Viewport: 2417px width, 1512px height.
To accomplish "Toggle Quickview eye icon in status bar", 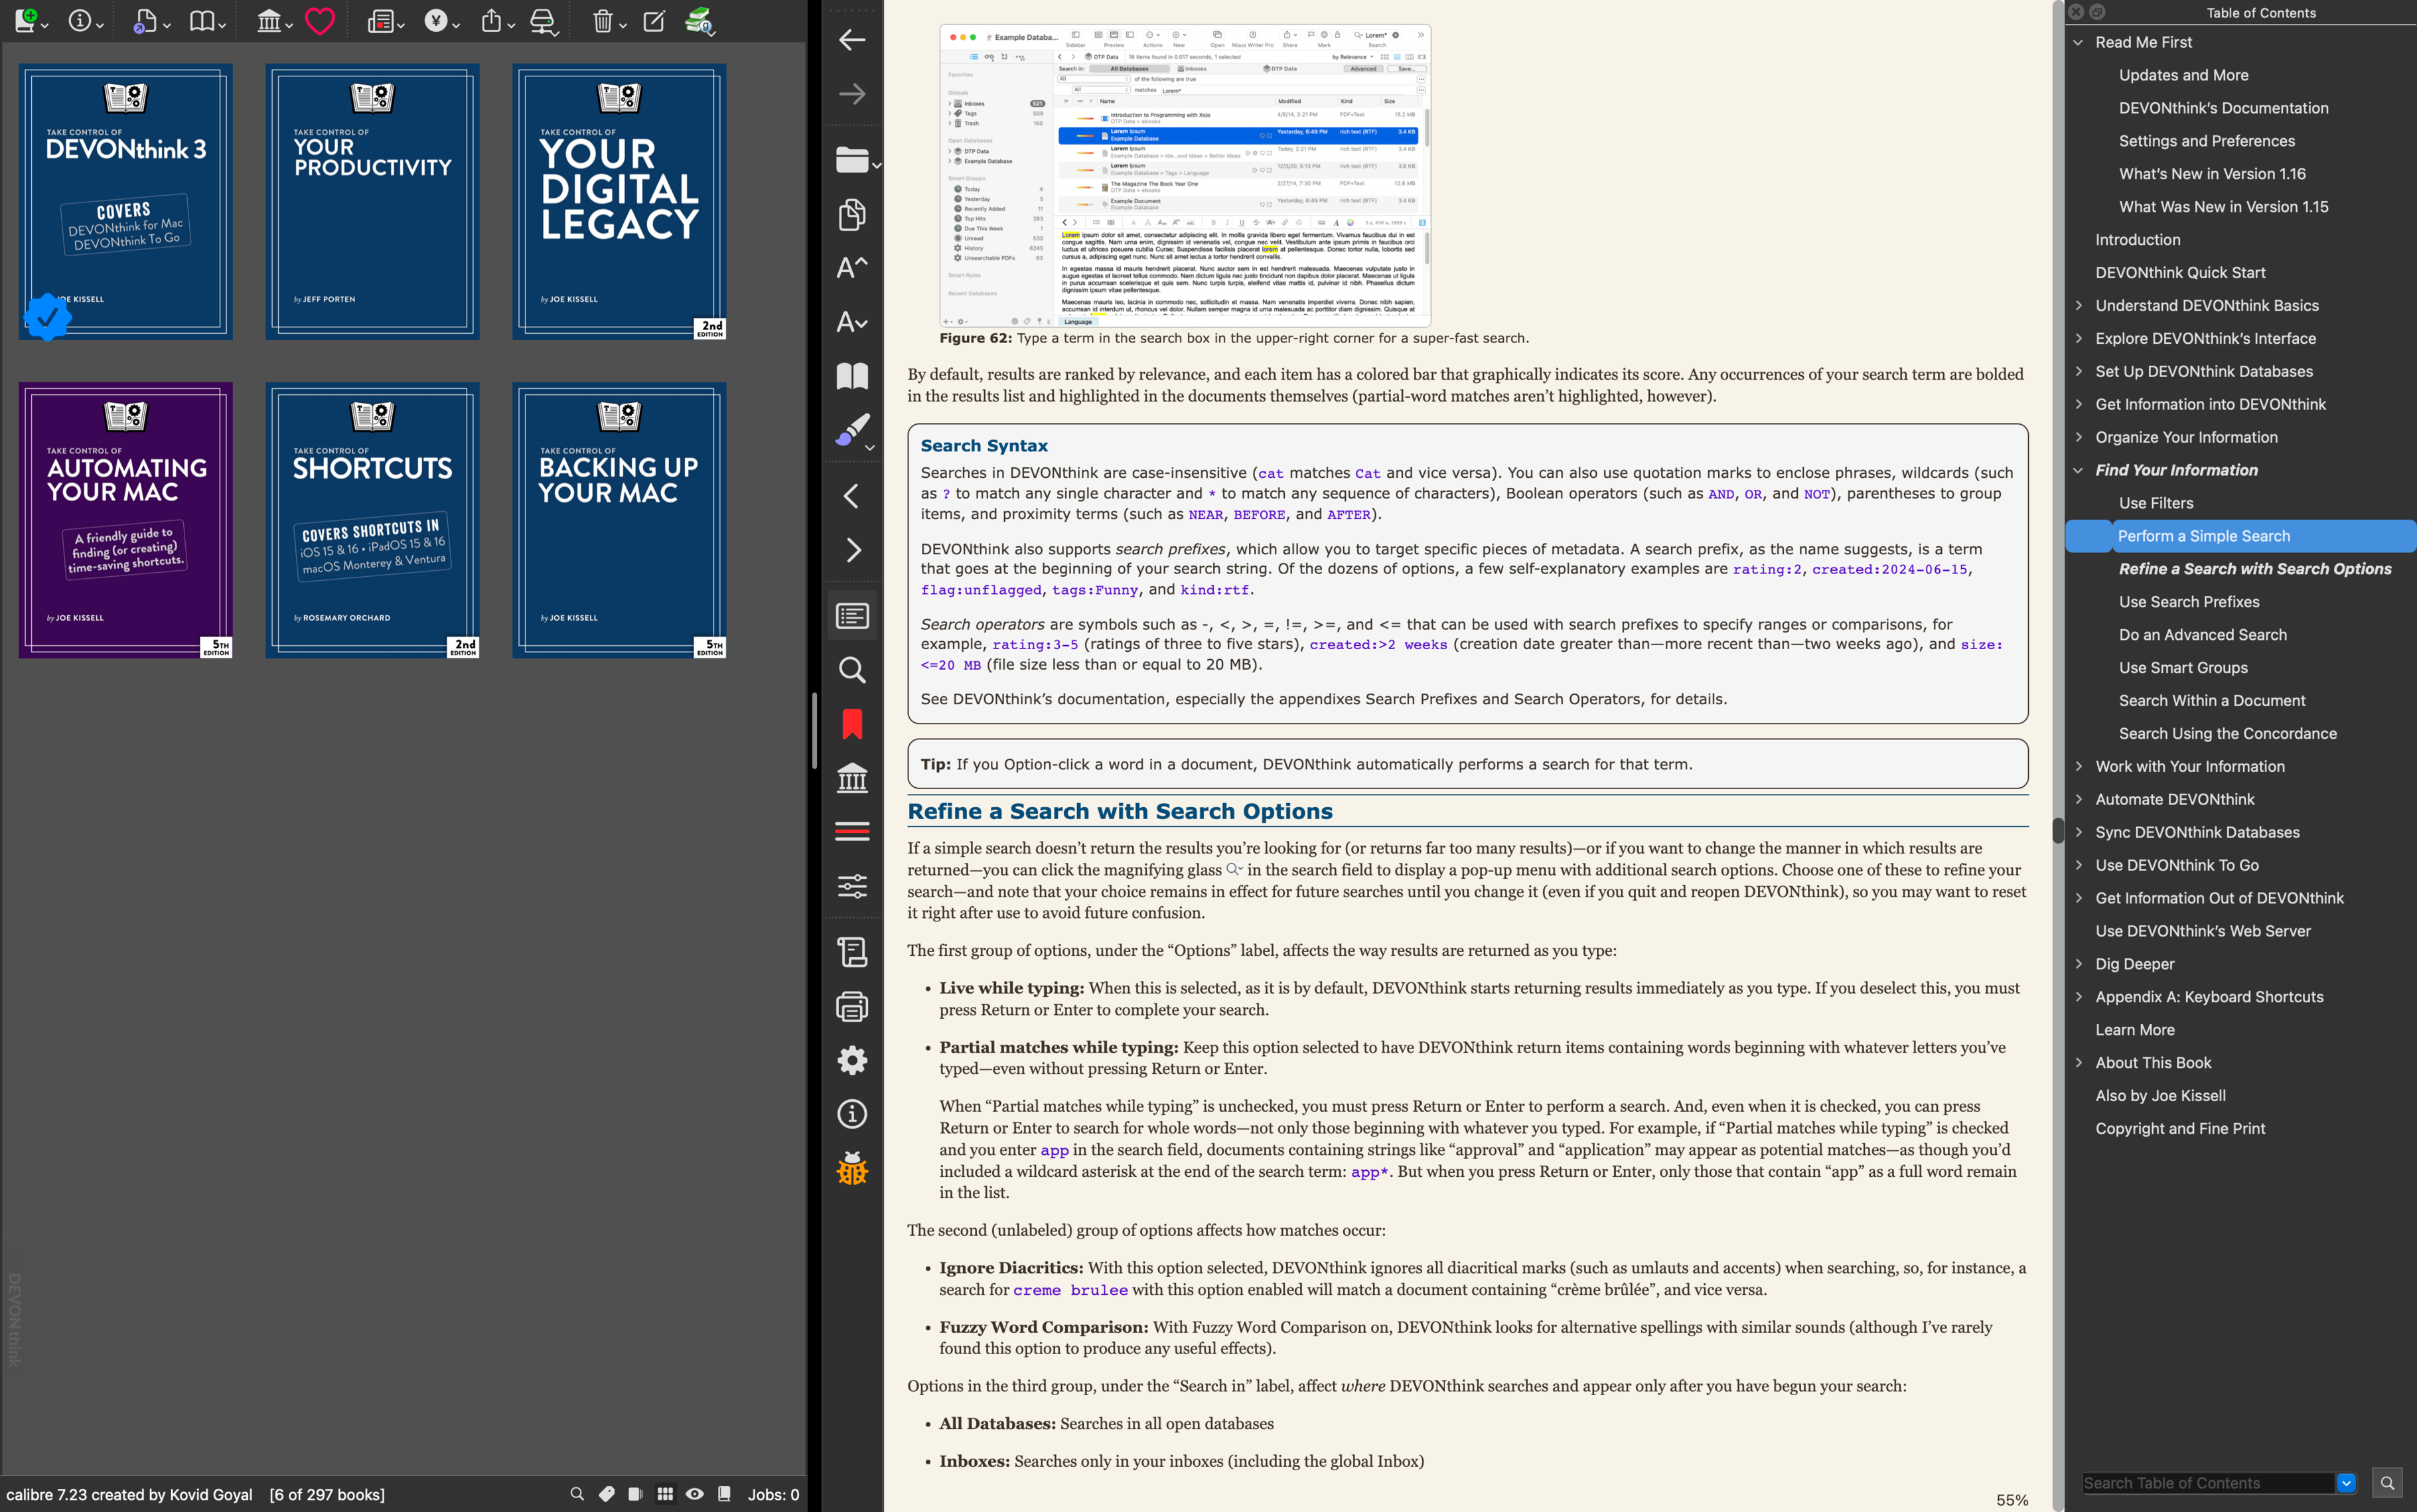I will point(695,1494).
